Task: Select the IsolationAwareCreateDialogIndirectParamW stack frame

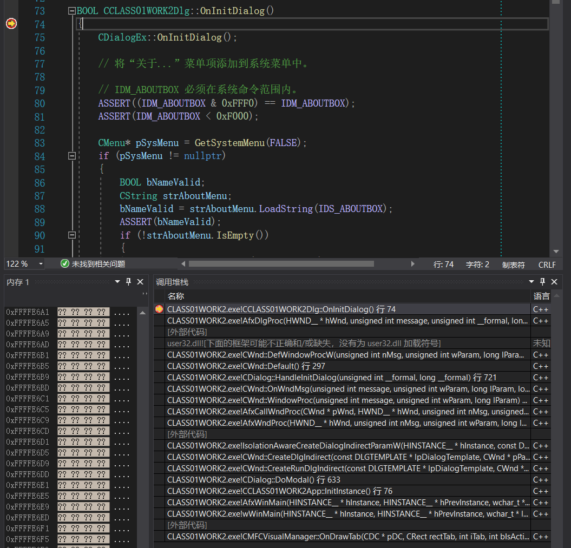Action: [x=348, y=445]
